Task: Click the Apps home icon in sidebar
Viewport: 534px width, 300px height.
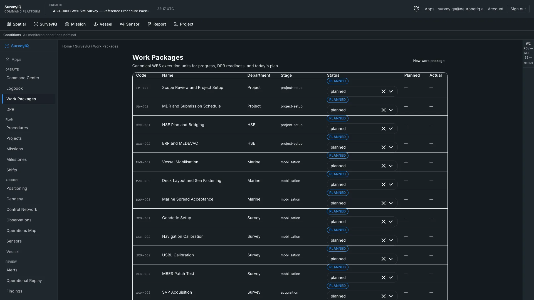Action: click(8, 59)
